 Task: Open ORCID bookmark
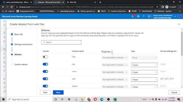(x=102, y=11)
